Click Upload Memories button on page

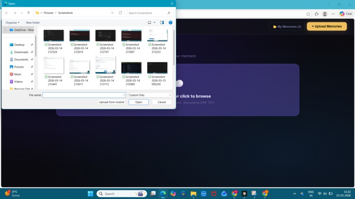coord(327,26)
